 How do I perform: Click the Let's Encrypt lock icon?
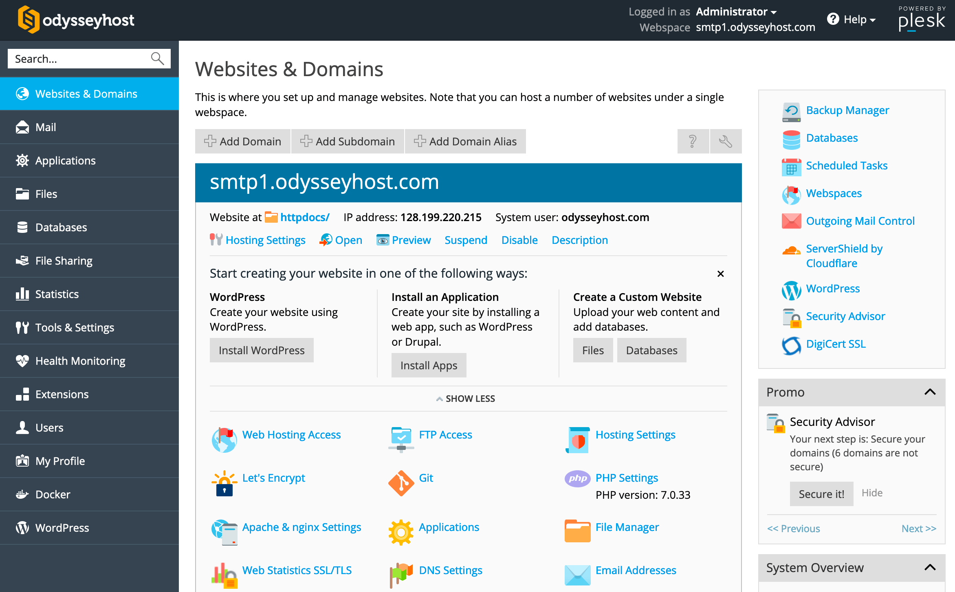(224, 483)
